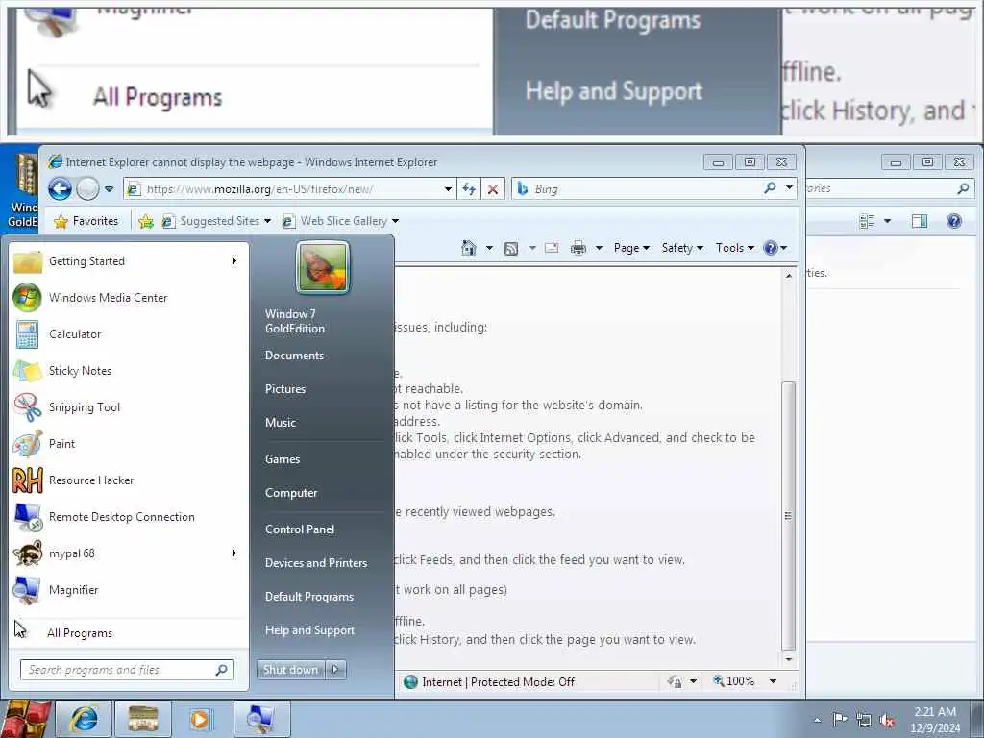984x738 pixels.
Task: Open Suggested Sites dropdown
Action: (216, 221)
